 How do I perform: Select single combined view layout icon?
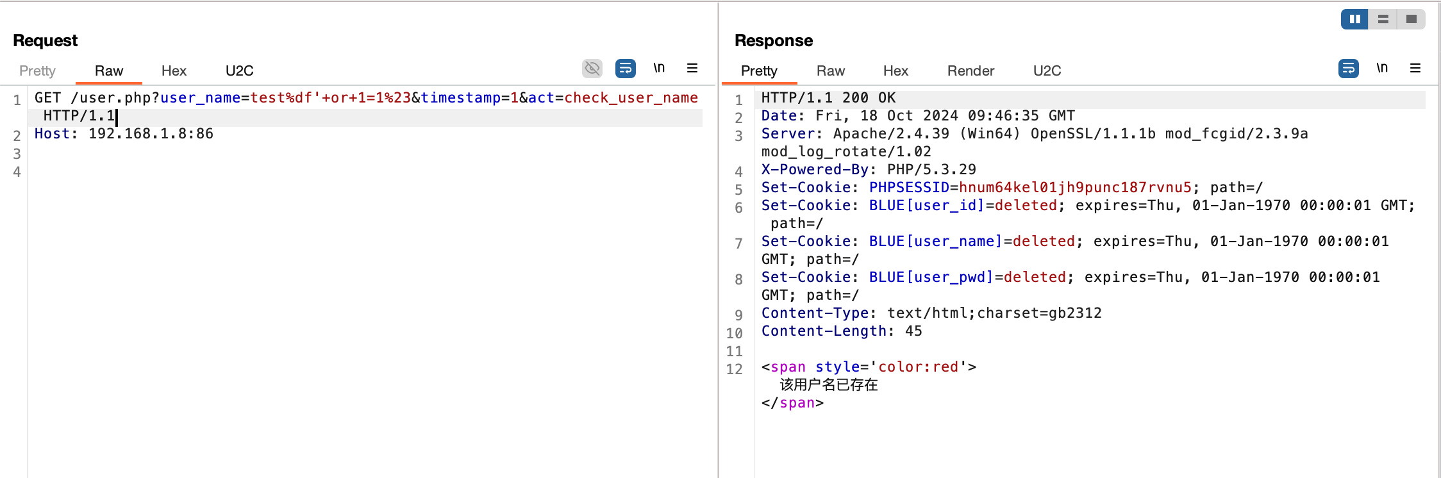click(1411, 19)
